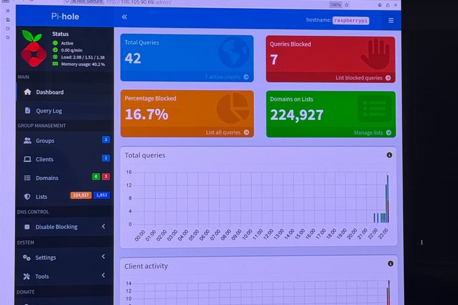This screenshot has height=305, width=458.
Task: Go to the Domains page
Action: click(64, 178)
